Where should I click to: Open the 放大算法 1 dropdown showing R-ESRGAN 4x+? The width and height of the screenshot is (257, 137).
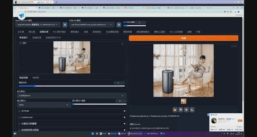72,96
